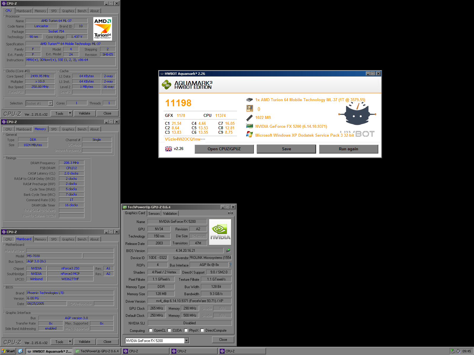Image resolution: width=474 pixels, height=355 pixels.
Task: Click the Lancaster code name value
Action: coord(41,26)
